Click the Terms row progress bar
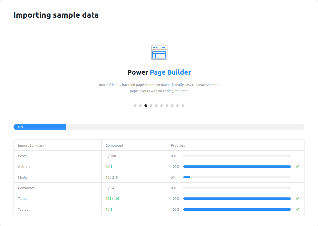The image size is (318, 226). tap(237, 198)
